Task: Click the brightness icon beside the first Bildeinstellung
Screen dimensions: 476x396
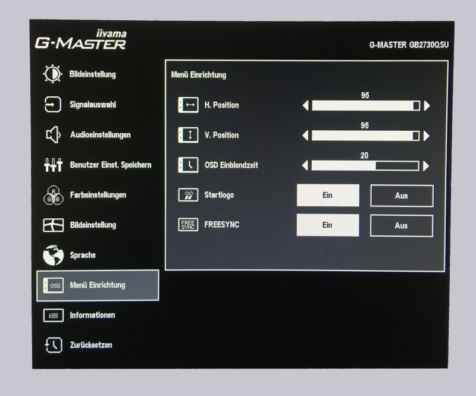Action: 52,74
